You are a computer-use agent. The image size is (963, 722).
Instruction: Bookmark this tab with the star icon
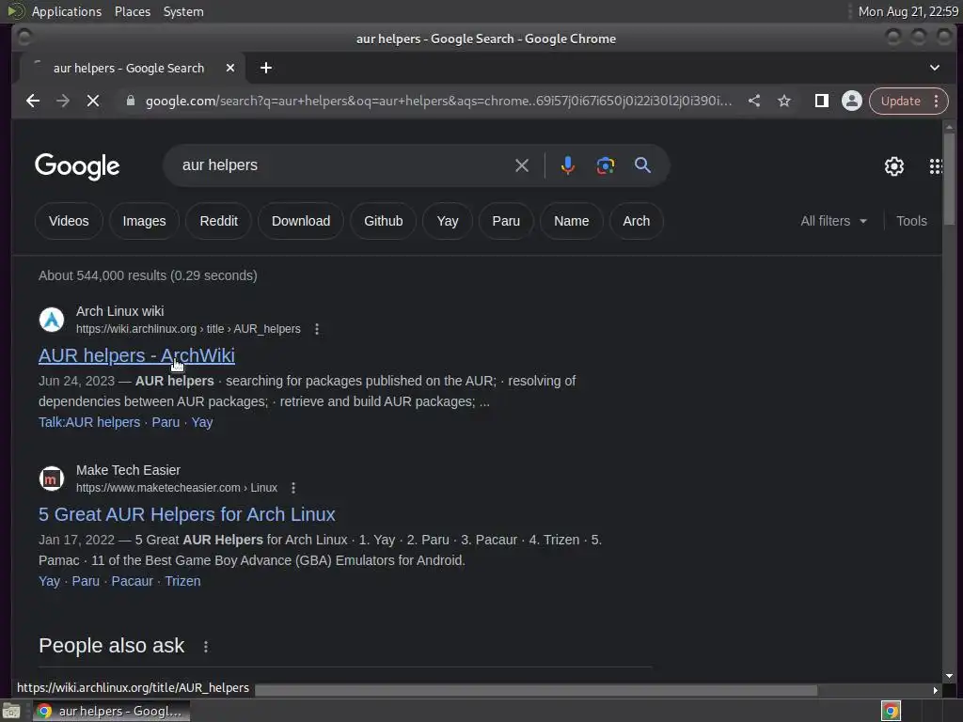click(783, 101)
